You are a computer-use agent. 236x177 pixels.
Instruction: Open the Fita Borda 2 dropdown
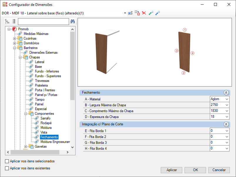(227, 137)
